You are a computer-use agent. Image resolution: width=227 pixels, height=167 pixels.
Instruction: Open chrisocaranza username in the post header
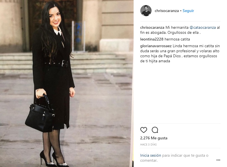167,11
